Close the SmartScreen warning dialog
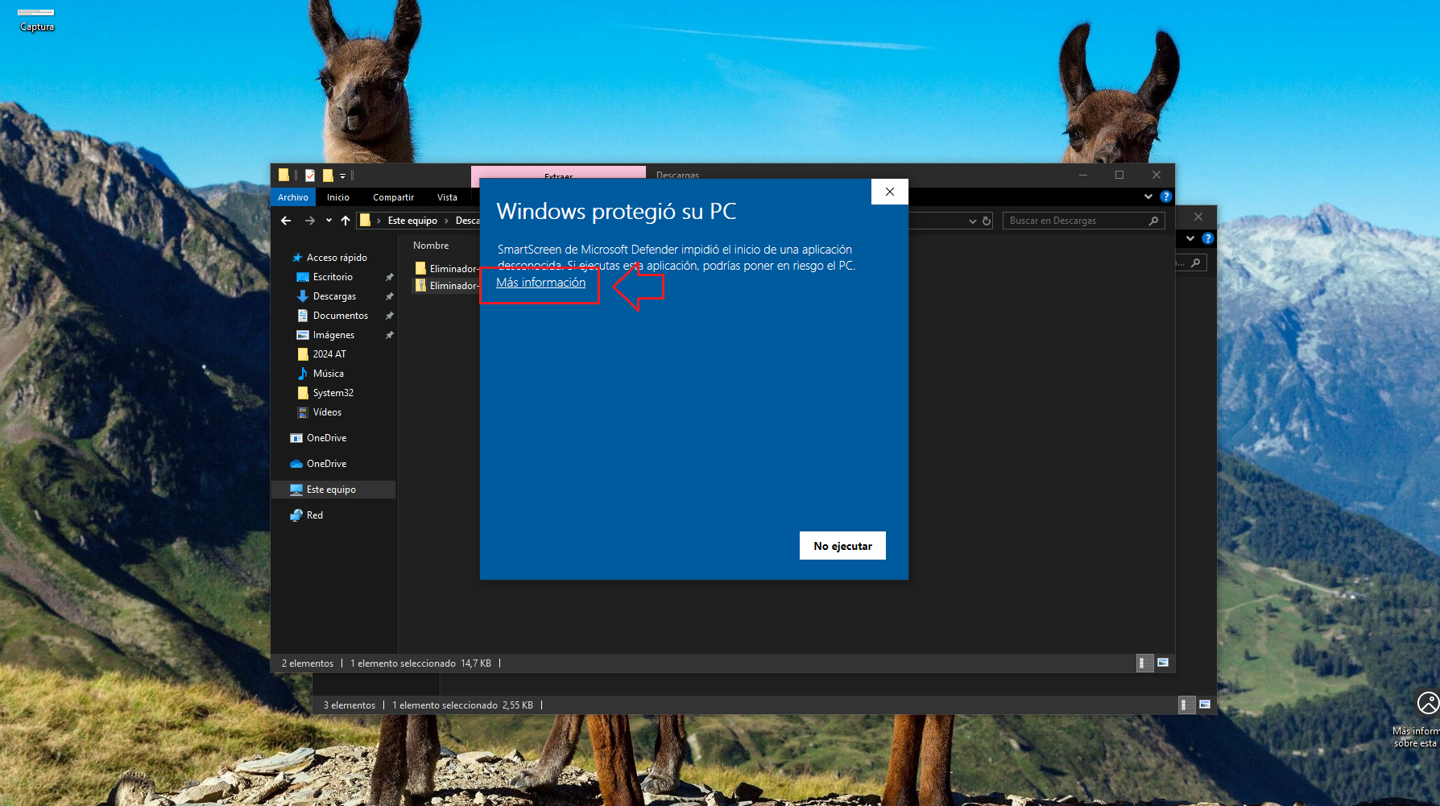The image size is (1440, 806). click(x=889, y=192)
